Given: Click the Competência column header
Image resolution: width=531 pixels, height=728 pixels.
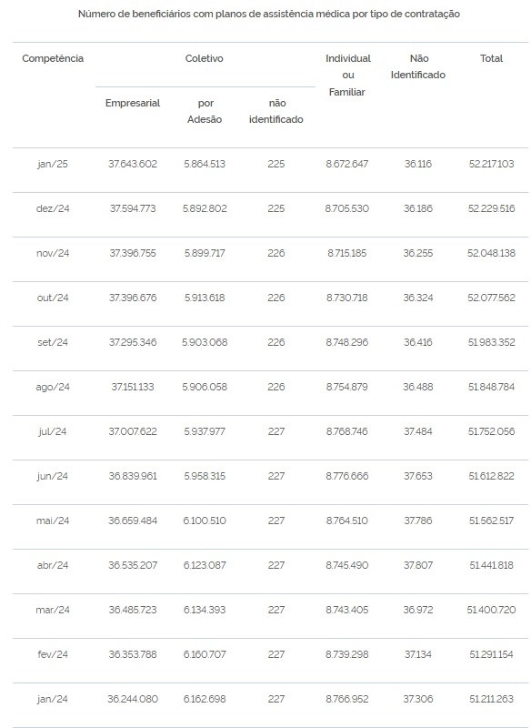Looking at the screenshot, I should click(53, 58).
